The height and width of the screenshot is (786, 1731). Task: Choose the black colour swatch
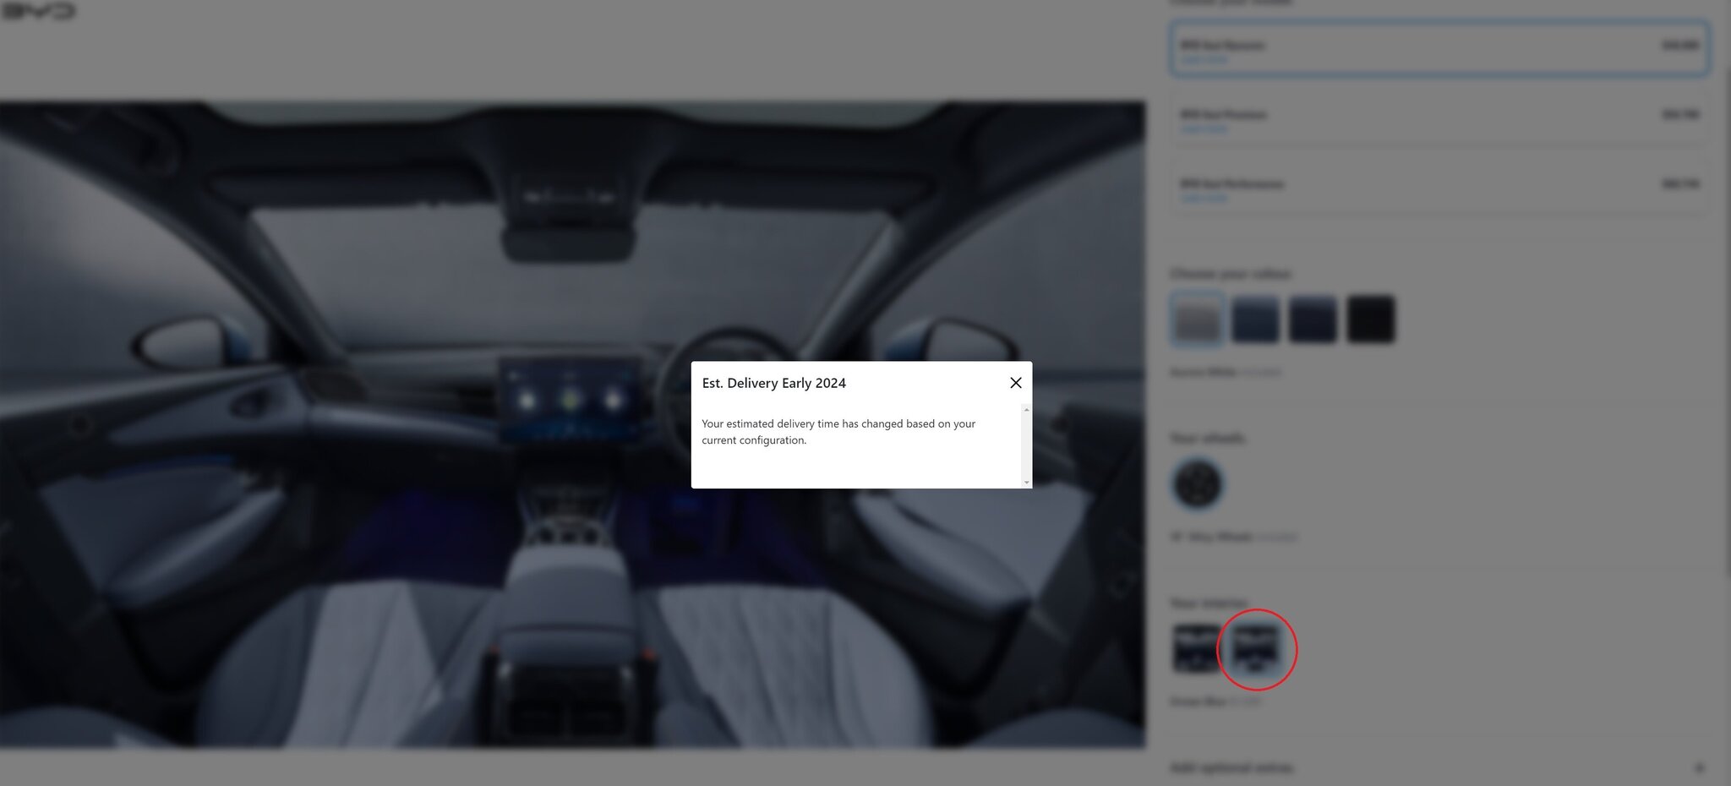click(1370, 319)
